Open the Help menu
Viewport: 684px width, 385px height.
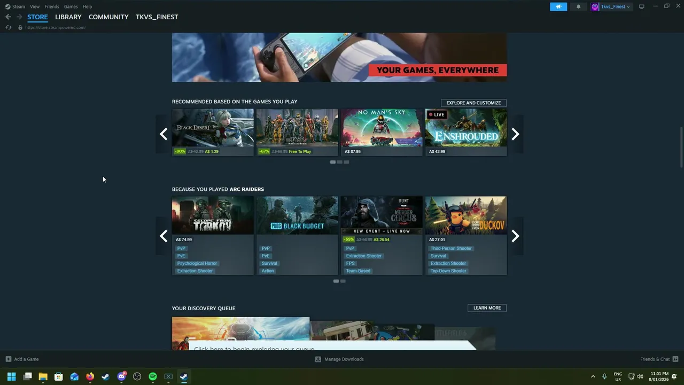point(87,6)
